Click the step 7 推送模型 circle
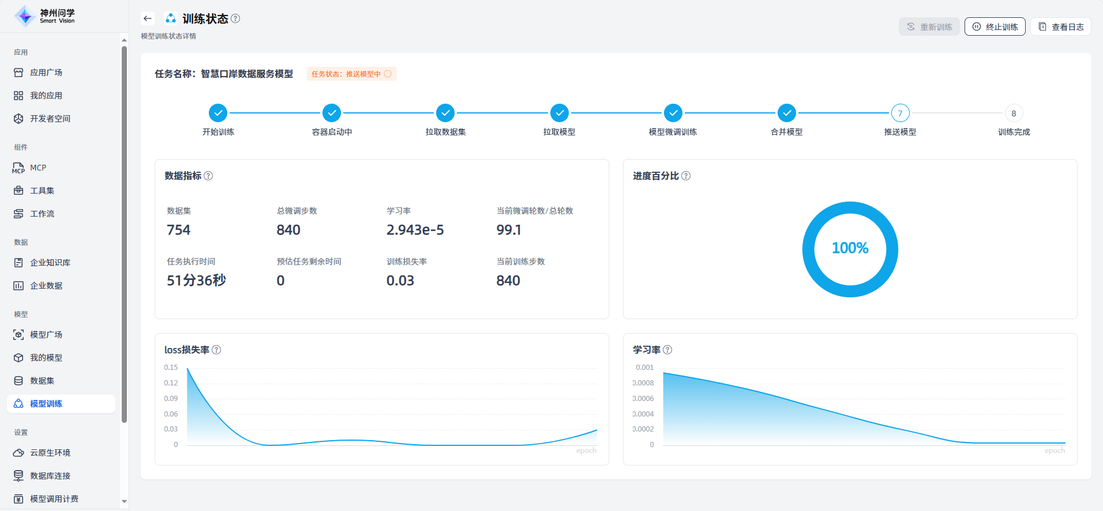1103x511 pixels. point(900,113)
